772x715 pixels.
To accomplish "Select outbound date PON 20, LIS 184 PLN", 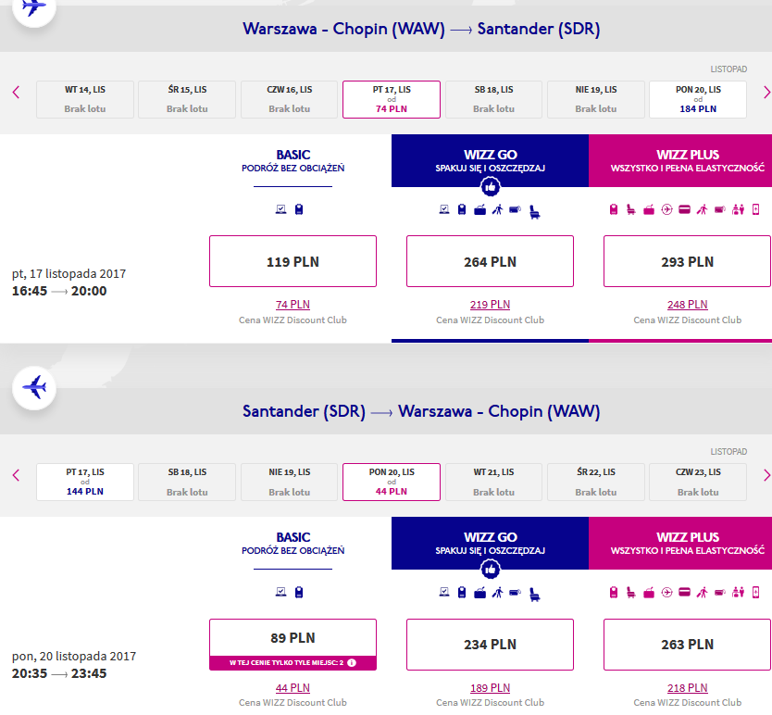I will click(x=698, y=99).
